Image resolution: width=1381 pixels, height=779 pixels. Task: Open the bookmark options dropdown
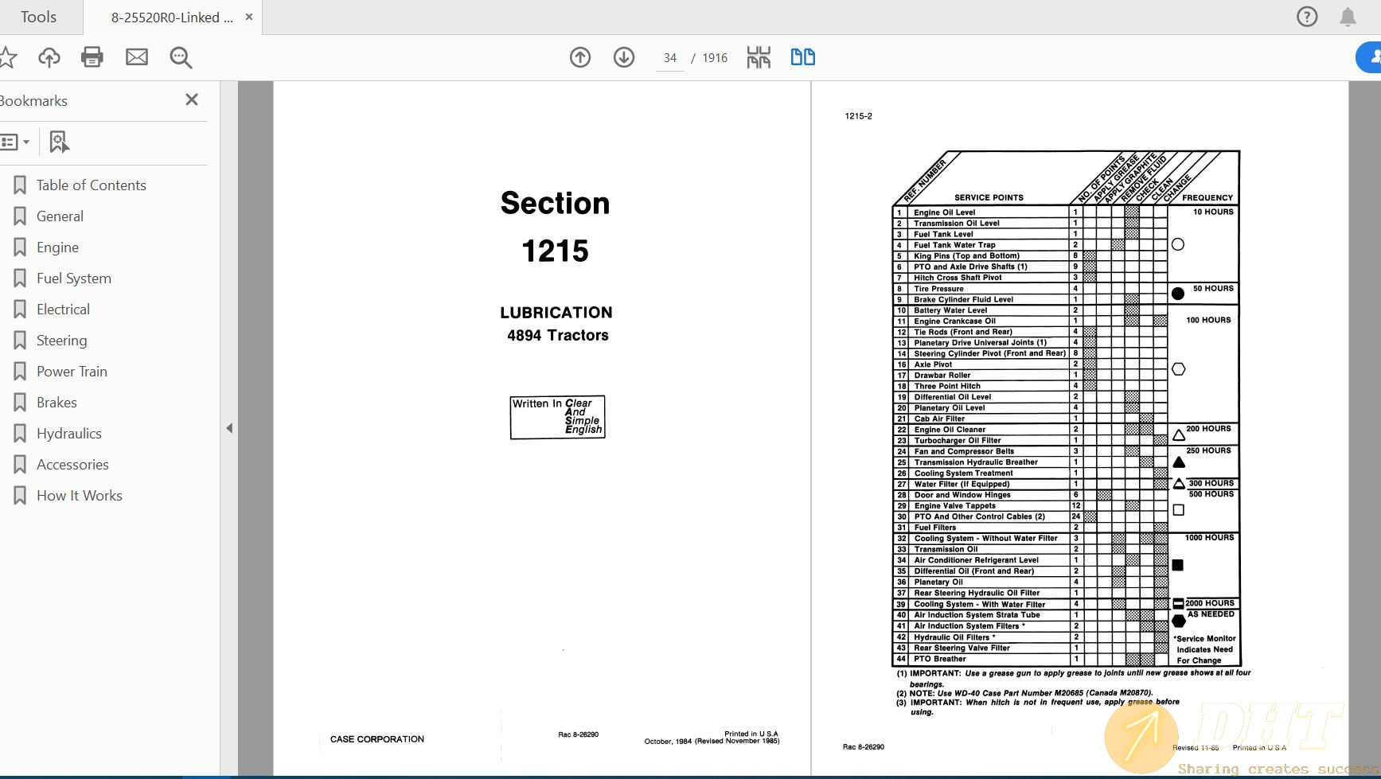pos(16,141)
